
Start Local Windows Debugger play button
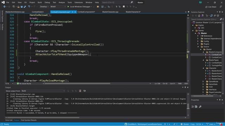(68, 7)
